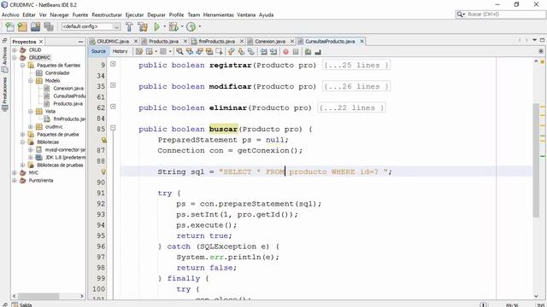Click the Shift Line Right icon

(x=273, y=51)
